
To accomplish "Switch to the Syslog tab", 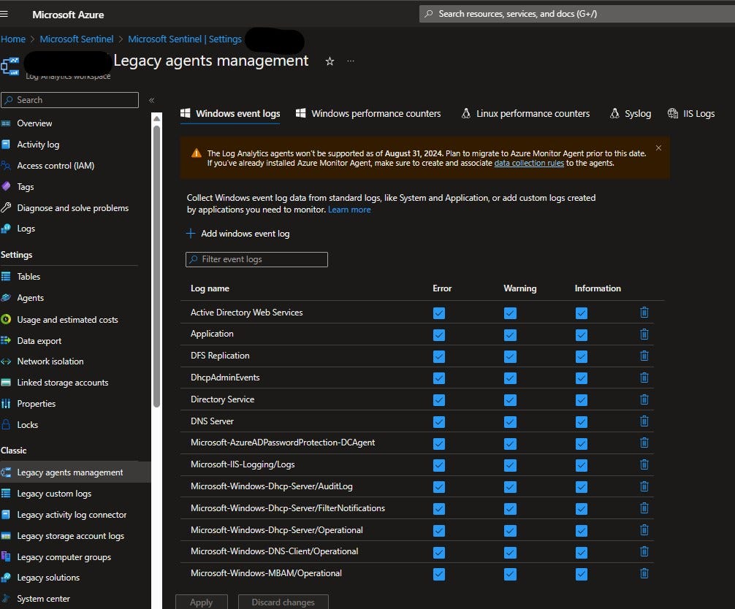I will 631,113.
